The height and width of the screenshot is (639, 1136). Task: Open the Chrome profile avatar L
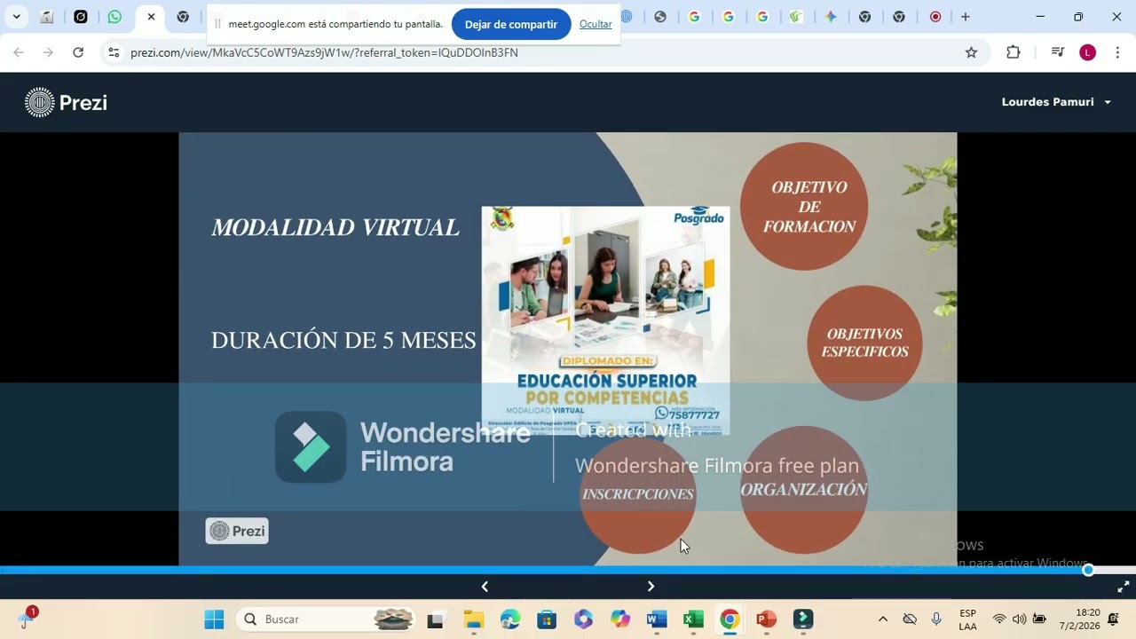click(1087, 52)
